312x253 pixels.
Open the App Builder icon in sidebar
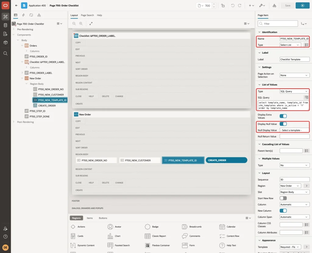(5, 17)
